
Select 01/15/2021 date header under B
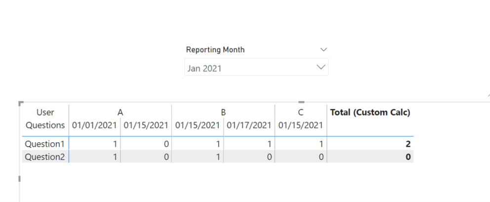click(x=198, y=125)
